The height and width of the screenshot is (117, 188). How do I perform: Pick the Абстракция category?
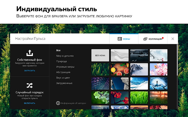63,72
